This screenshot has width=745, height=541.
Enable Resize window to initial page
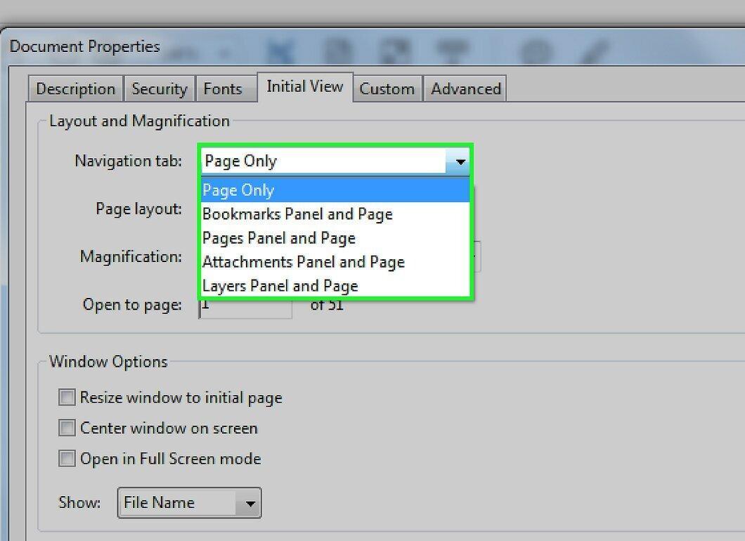click(x=67, y=397)
